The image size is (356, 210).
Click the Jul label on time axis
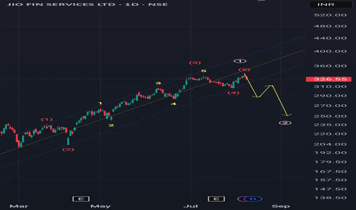tap(191, 206)
